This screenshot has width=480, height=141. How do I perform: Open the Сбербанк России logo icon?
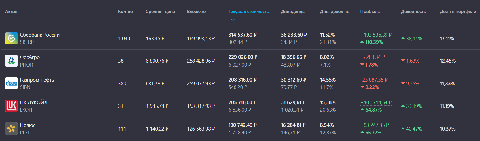tap(11, 38)
